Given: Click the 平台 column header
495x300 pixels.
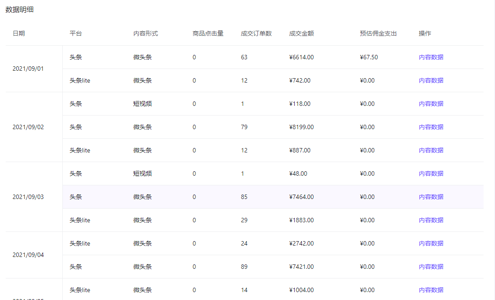Looking at the screenshot, I should (76, 33).
